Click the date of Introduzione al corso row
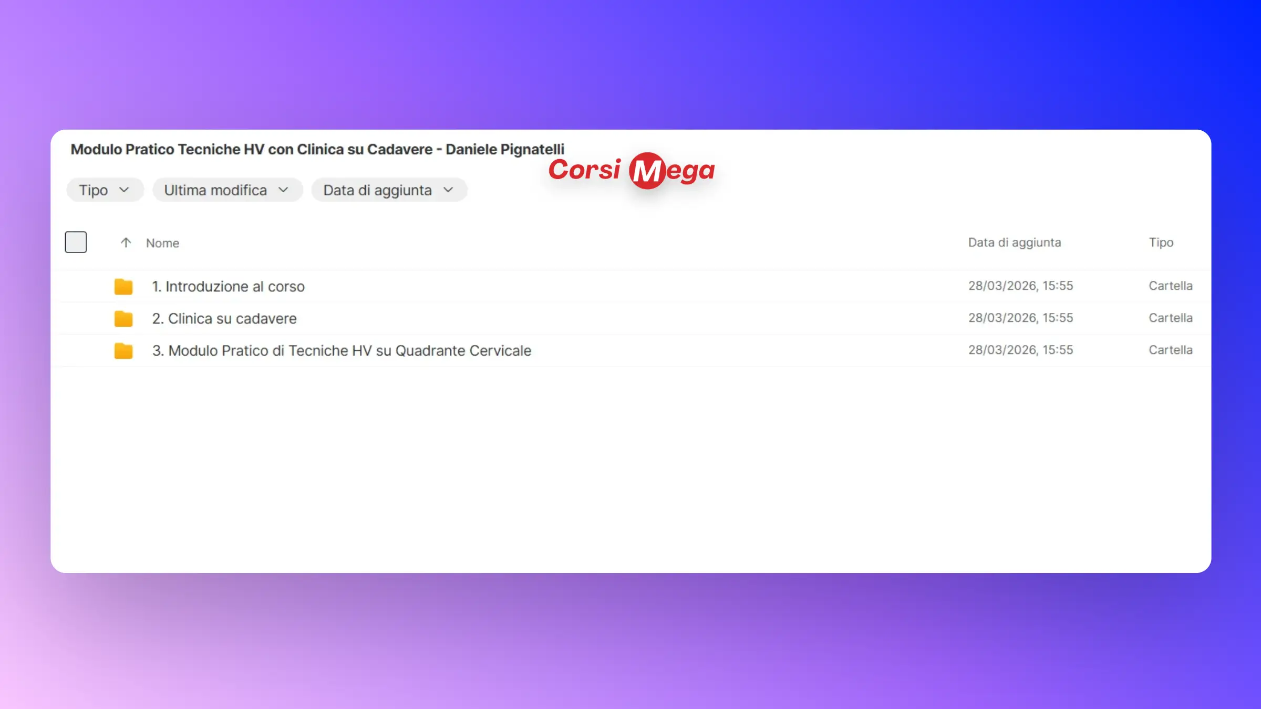Viewport: 1261px width, 709px height. [1020, 286]
